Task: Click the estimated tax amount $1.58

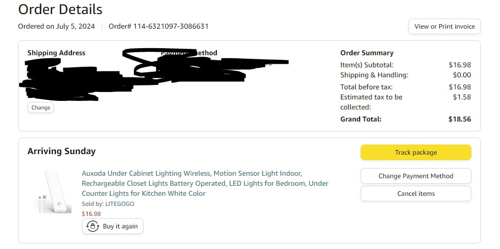Action: [462, 97]
